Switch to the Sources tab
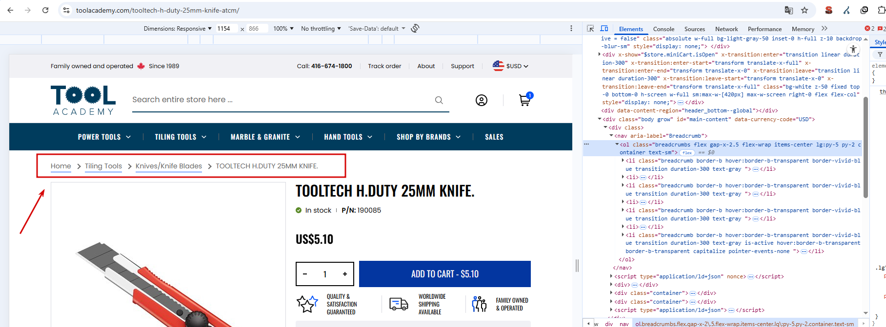 click(x=695, y=29)
